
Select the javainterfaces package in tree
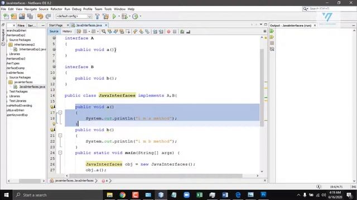23,82
